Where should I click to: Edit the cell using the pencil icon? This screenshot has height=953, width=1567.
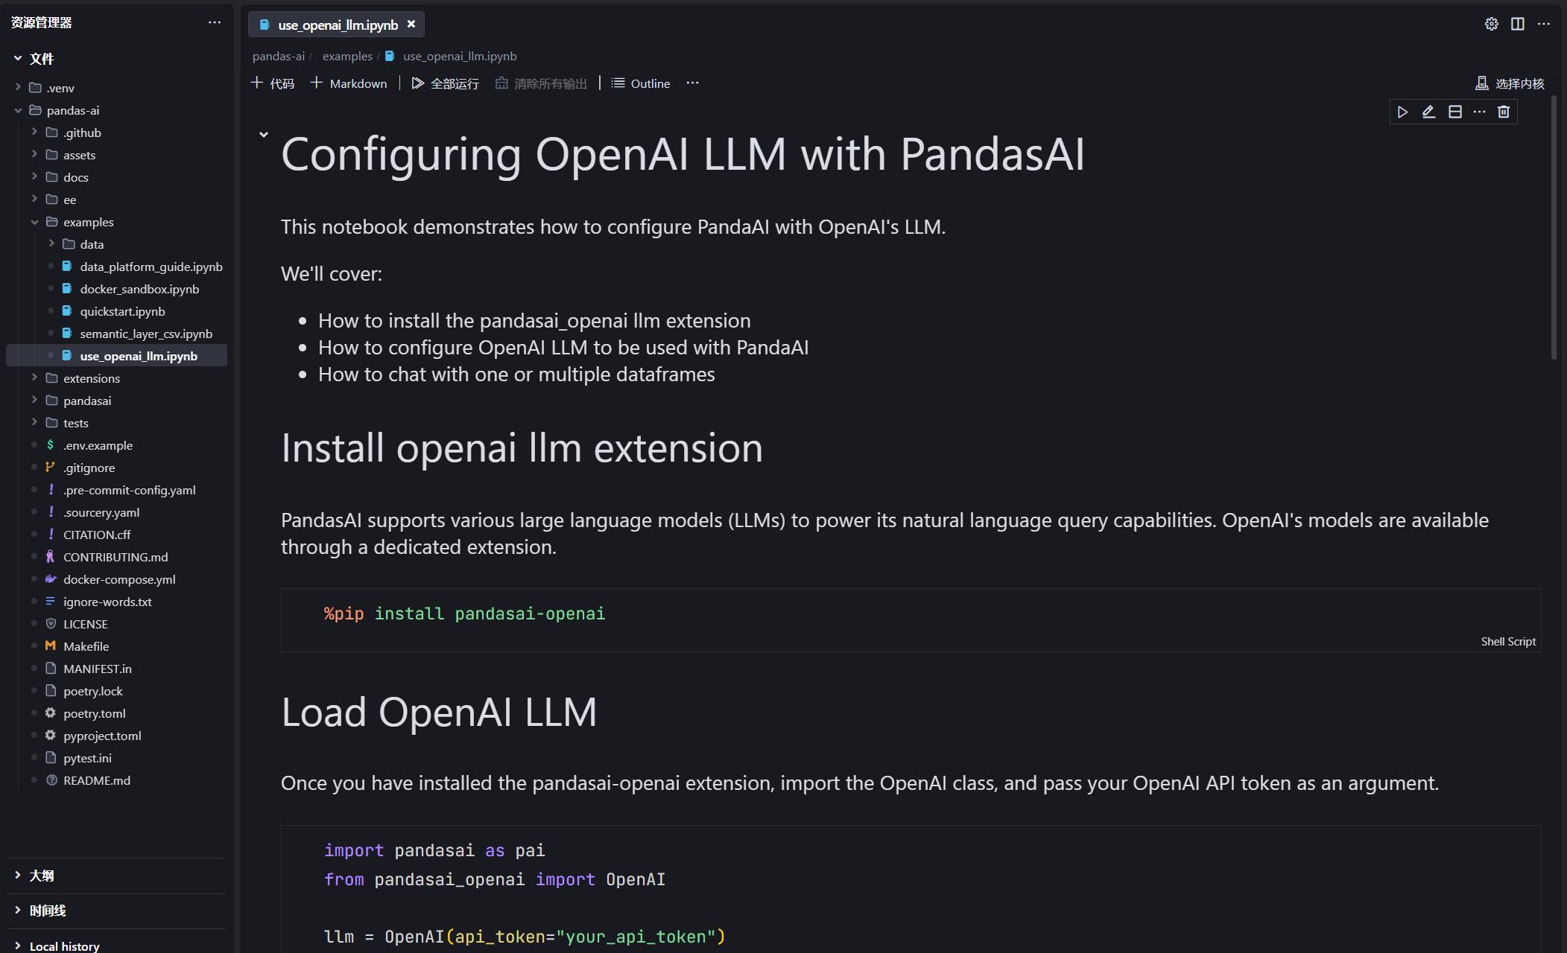coord(1428,112)
